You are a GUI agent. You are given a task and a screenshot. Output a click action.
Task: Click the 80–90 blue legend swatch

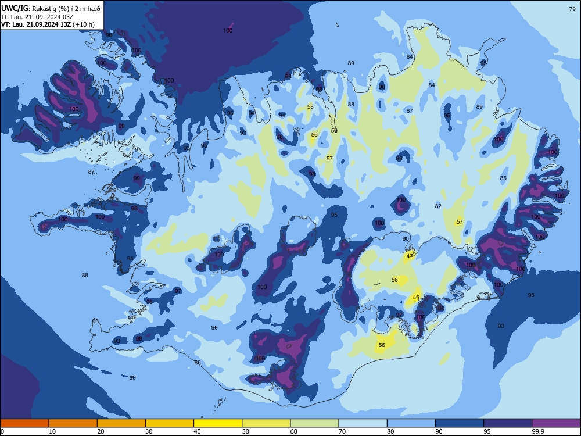tap(411, 423)
